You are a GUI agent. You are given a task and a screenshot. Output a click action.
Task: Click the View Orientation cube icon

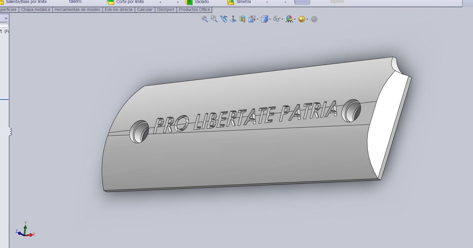tap(252, 19)
